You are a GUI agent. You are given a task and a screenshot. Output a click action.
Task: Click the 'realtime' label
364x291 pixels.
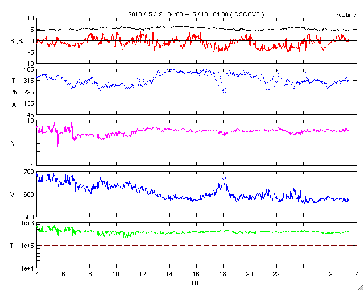[346, 15]
